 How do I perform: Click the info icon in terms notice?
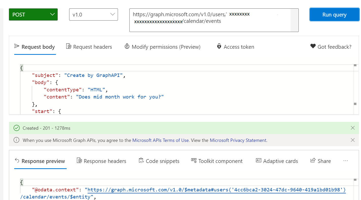pos(17,140)
